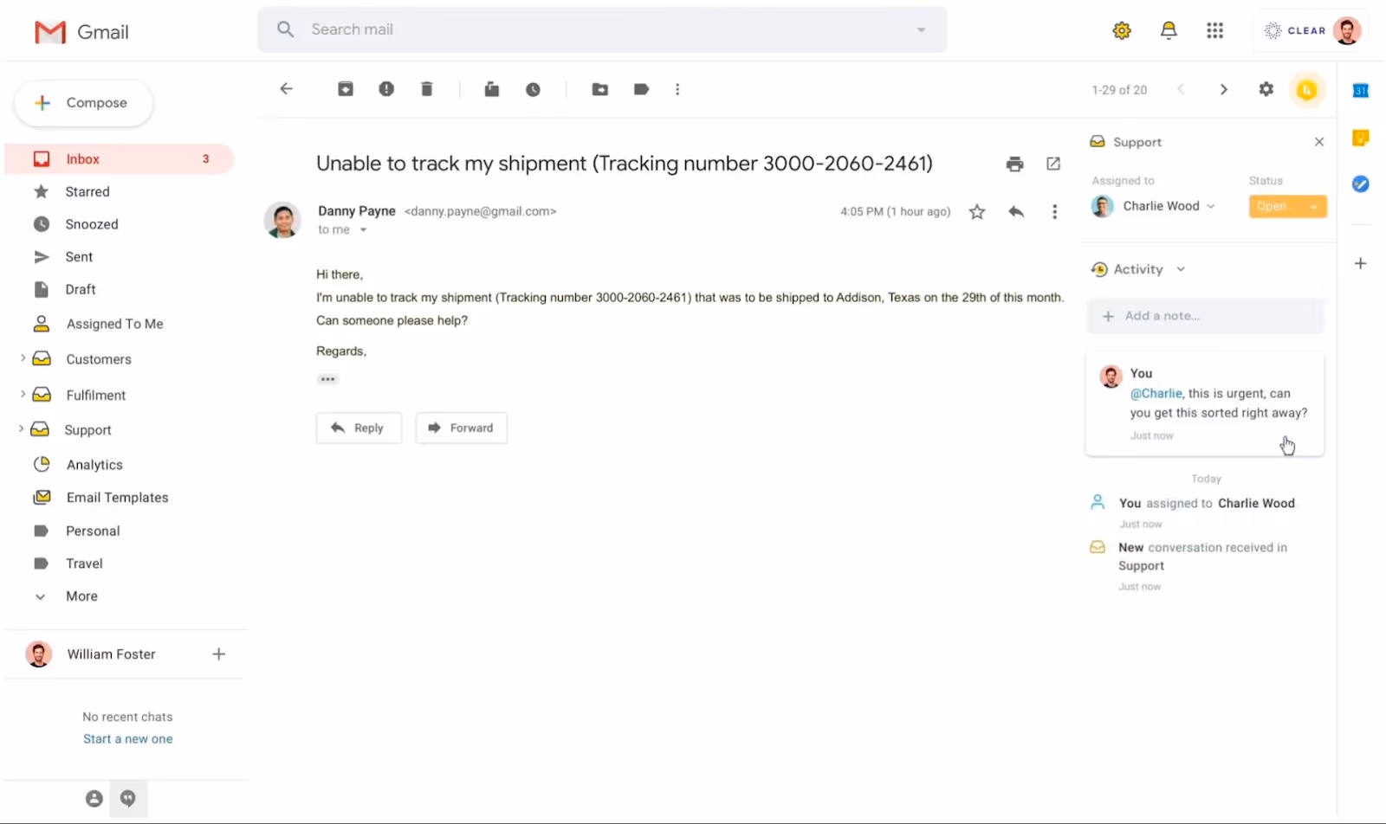Snooze this conversation with clock icon
This screenshot has height=824, width=1386.
coord(533,89)
